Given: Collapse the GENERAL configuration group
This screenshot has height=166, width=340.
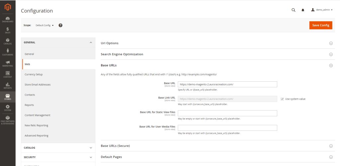Looking at the screenshot, I should [58, 42].
